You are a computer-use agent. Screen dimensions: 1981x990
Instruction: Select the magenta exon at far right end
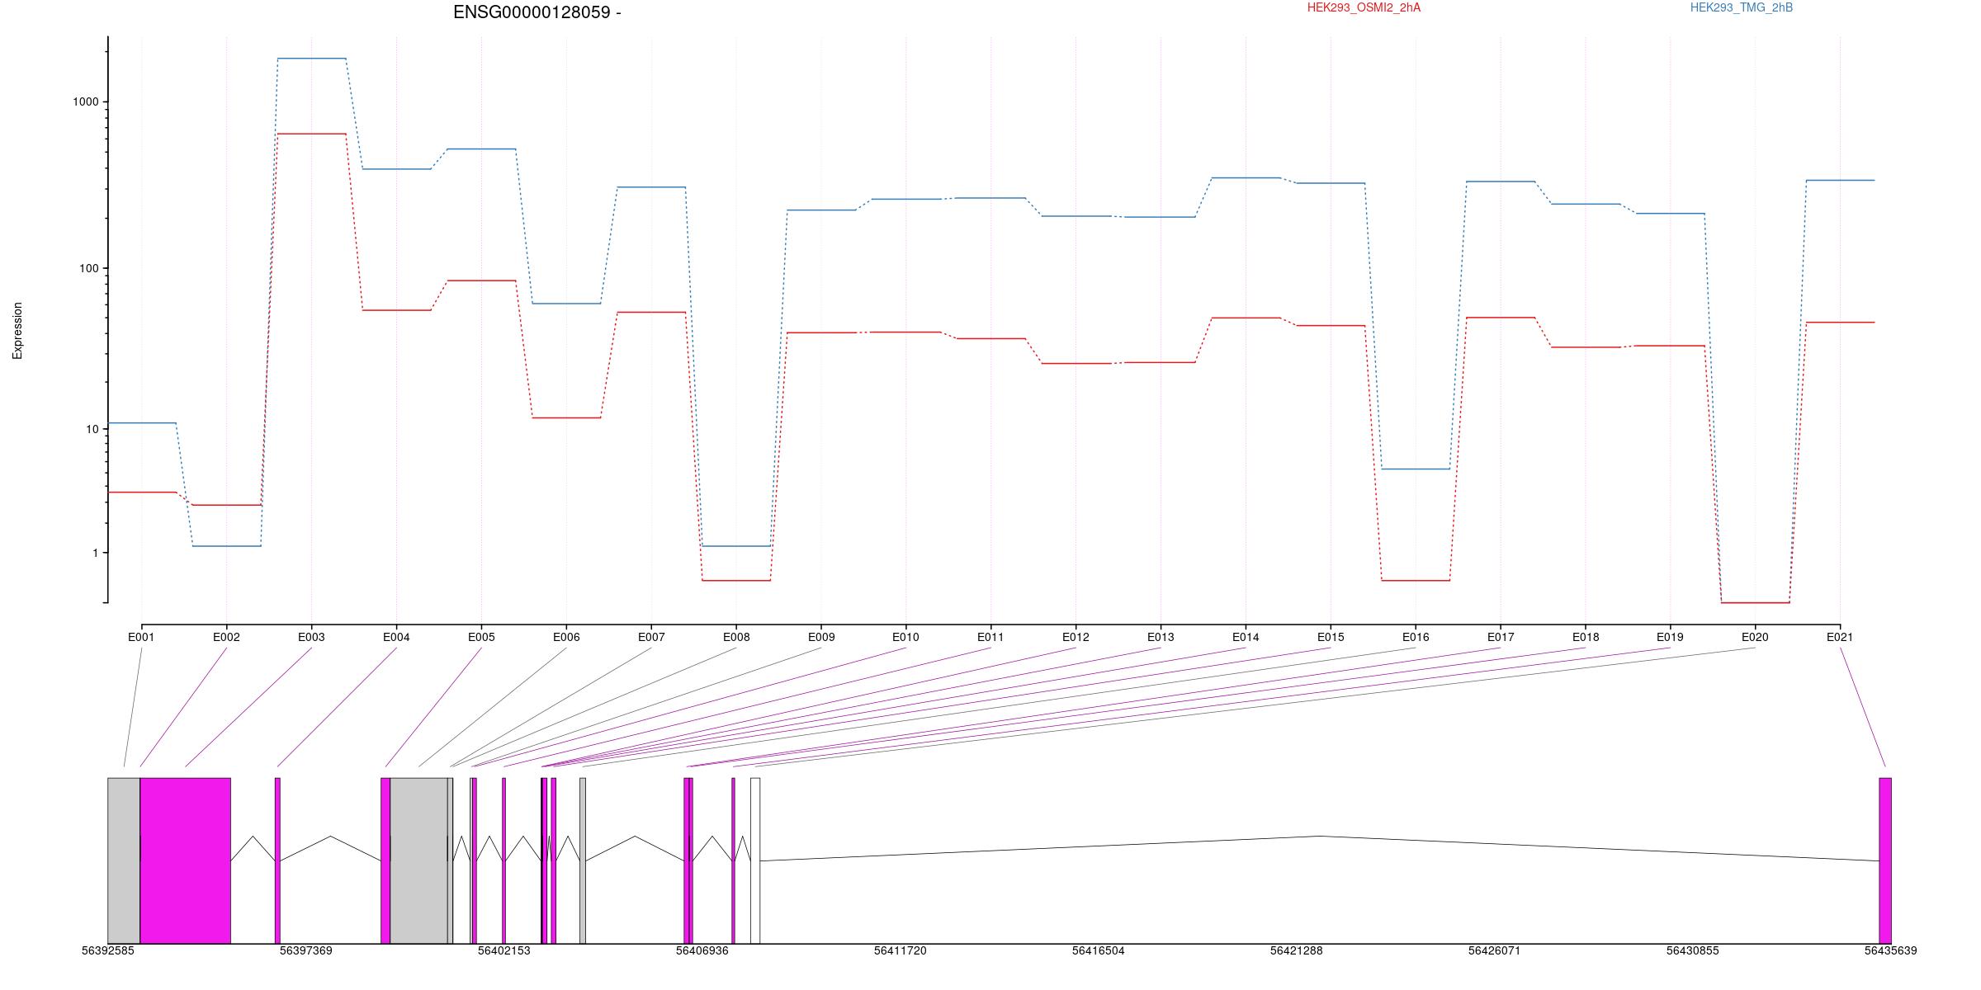point(1885,860)
